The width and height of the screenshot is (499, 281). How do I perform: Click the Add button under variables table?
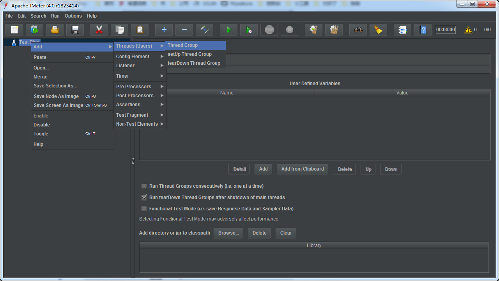[264, 169]
